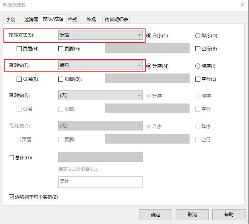The width and height of the screenshot is (249, 224).
Task: Close the 明细表属性 dialog with X
Action: pos(242,5)
